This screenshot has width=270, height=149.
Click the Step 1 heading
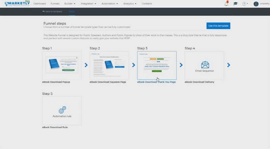(47, 48)
